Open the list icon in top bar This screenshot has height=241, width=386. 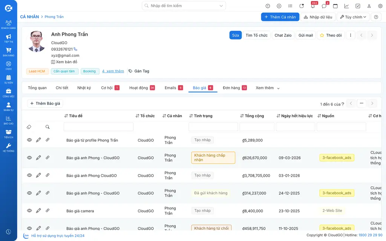(290, 6)
